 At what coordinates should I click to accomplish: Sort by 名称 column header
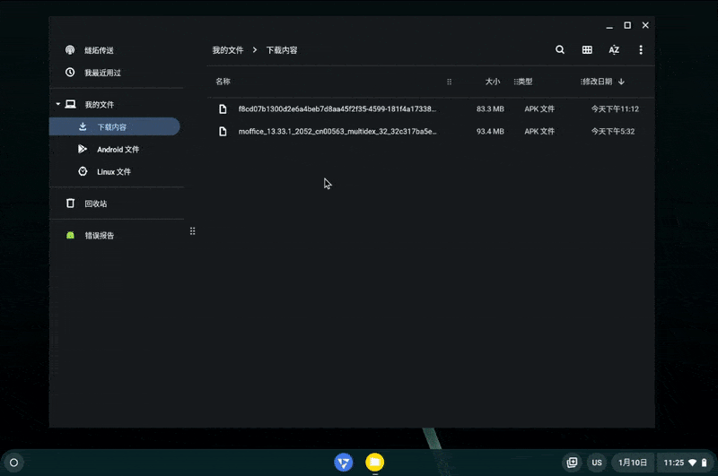(223, 82)
